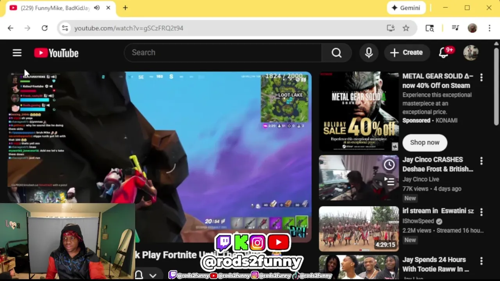Open Metal Gear Solid ad thumbnail
The image size is (500, 281).
359,111
